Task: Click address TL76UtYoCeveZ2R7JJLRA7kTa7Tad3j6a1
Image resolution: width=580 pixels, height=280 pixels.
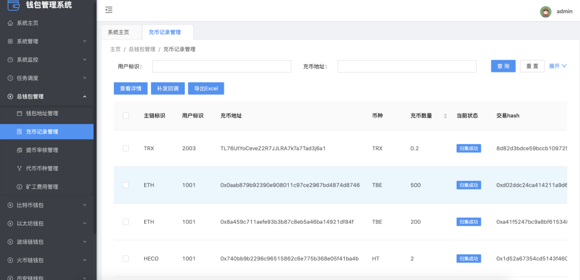Action: [x=273, y=149]
